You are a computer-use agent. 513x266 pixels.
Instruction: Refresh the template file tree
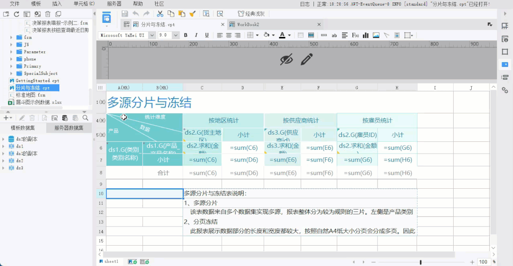tap(16, 14)
